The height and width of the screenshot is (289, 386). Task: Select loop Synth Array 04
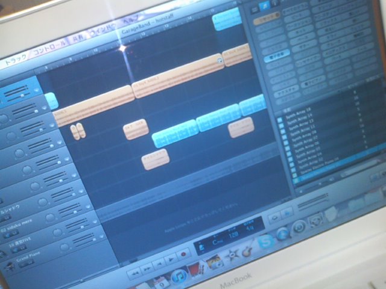point(309,158)
